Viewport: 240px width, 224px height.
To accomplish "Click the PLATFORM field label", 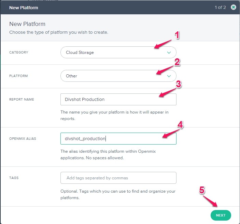I will [19, 76].
